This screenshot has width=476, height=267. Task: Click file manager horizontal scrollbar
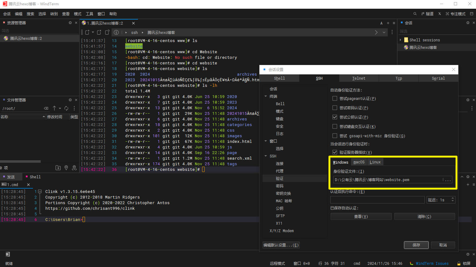click(20, 162)
